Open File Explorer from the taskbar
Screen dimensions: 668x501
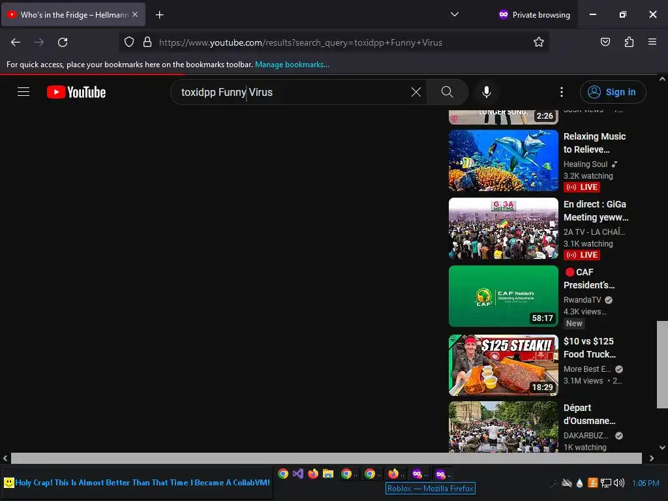pyautogui.click(x=327, y=474)
